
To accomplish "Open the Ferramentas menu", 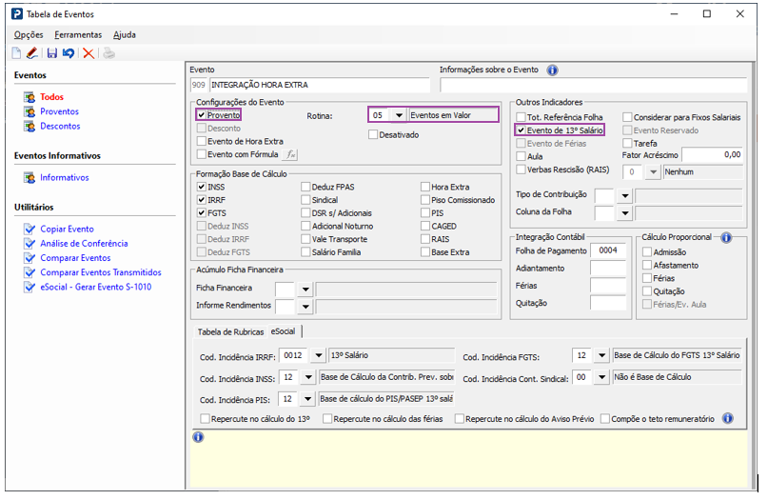I will pyautogui.click(x=77, y=34).
